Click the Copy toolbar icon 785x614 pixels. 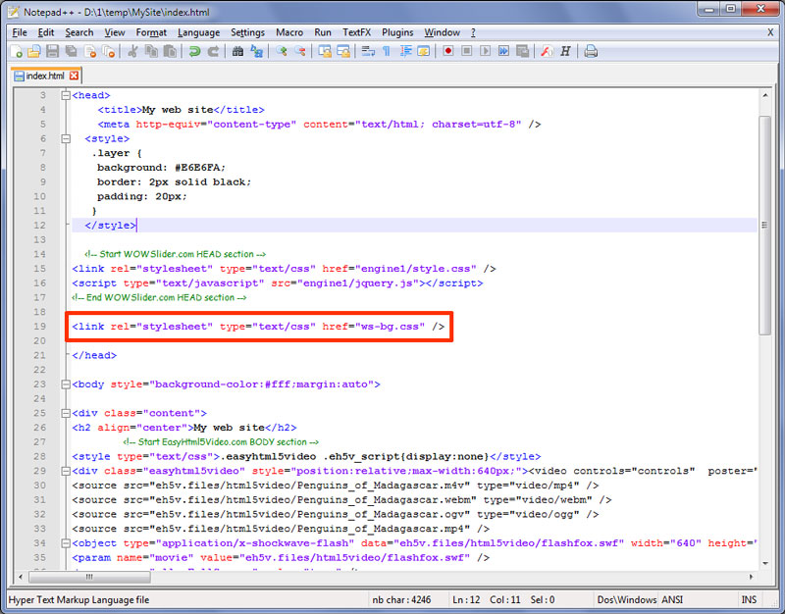coord(151,51)
